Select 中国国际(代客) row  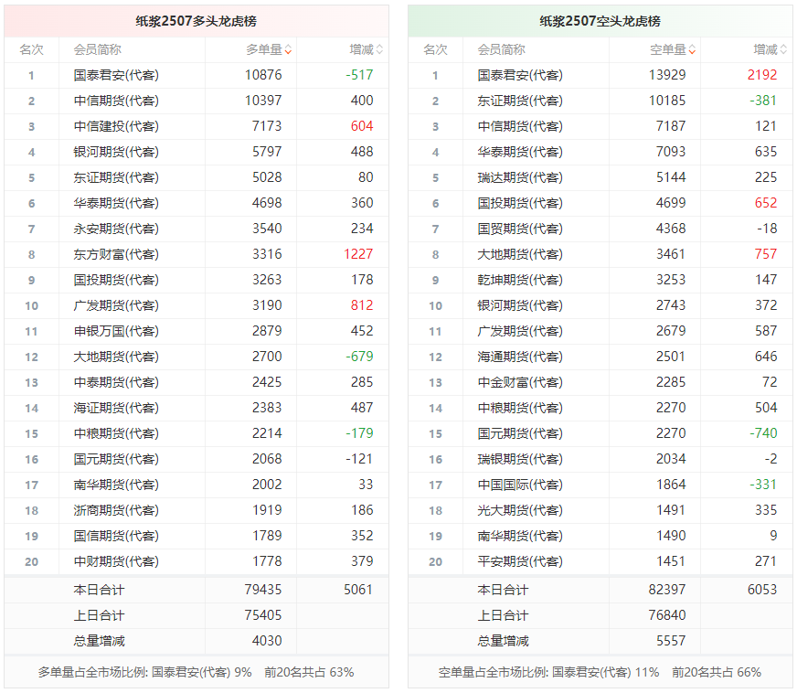(x=600, y=485)
